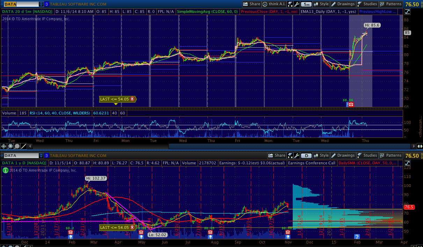The image size is (423, 247).
Task: Click the Share button in top chart toolbar
Action: (x=251, y=4)
